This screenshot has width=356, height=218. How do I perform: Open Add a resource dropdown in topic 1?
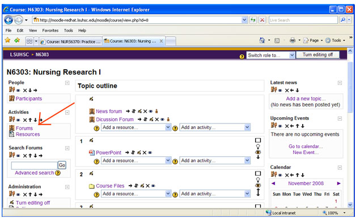[x=136, y=161]
